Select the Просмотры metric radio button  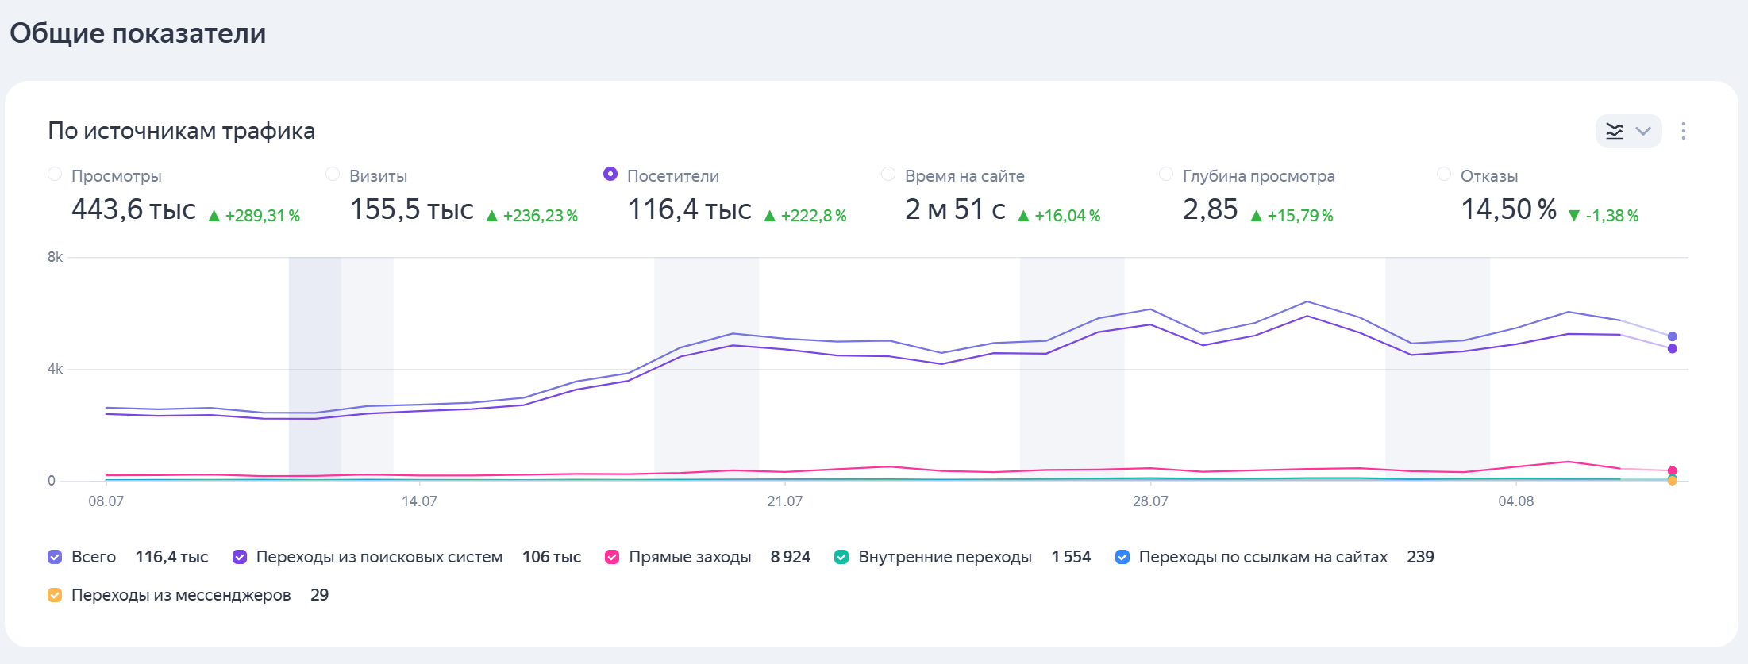click(55, 175)
